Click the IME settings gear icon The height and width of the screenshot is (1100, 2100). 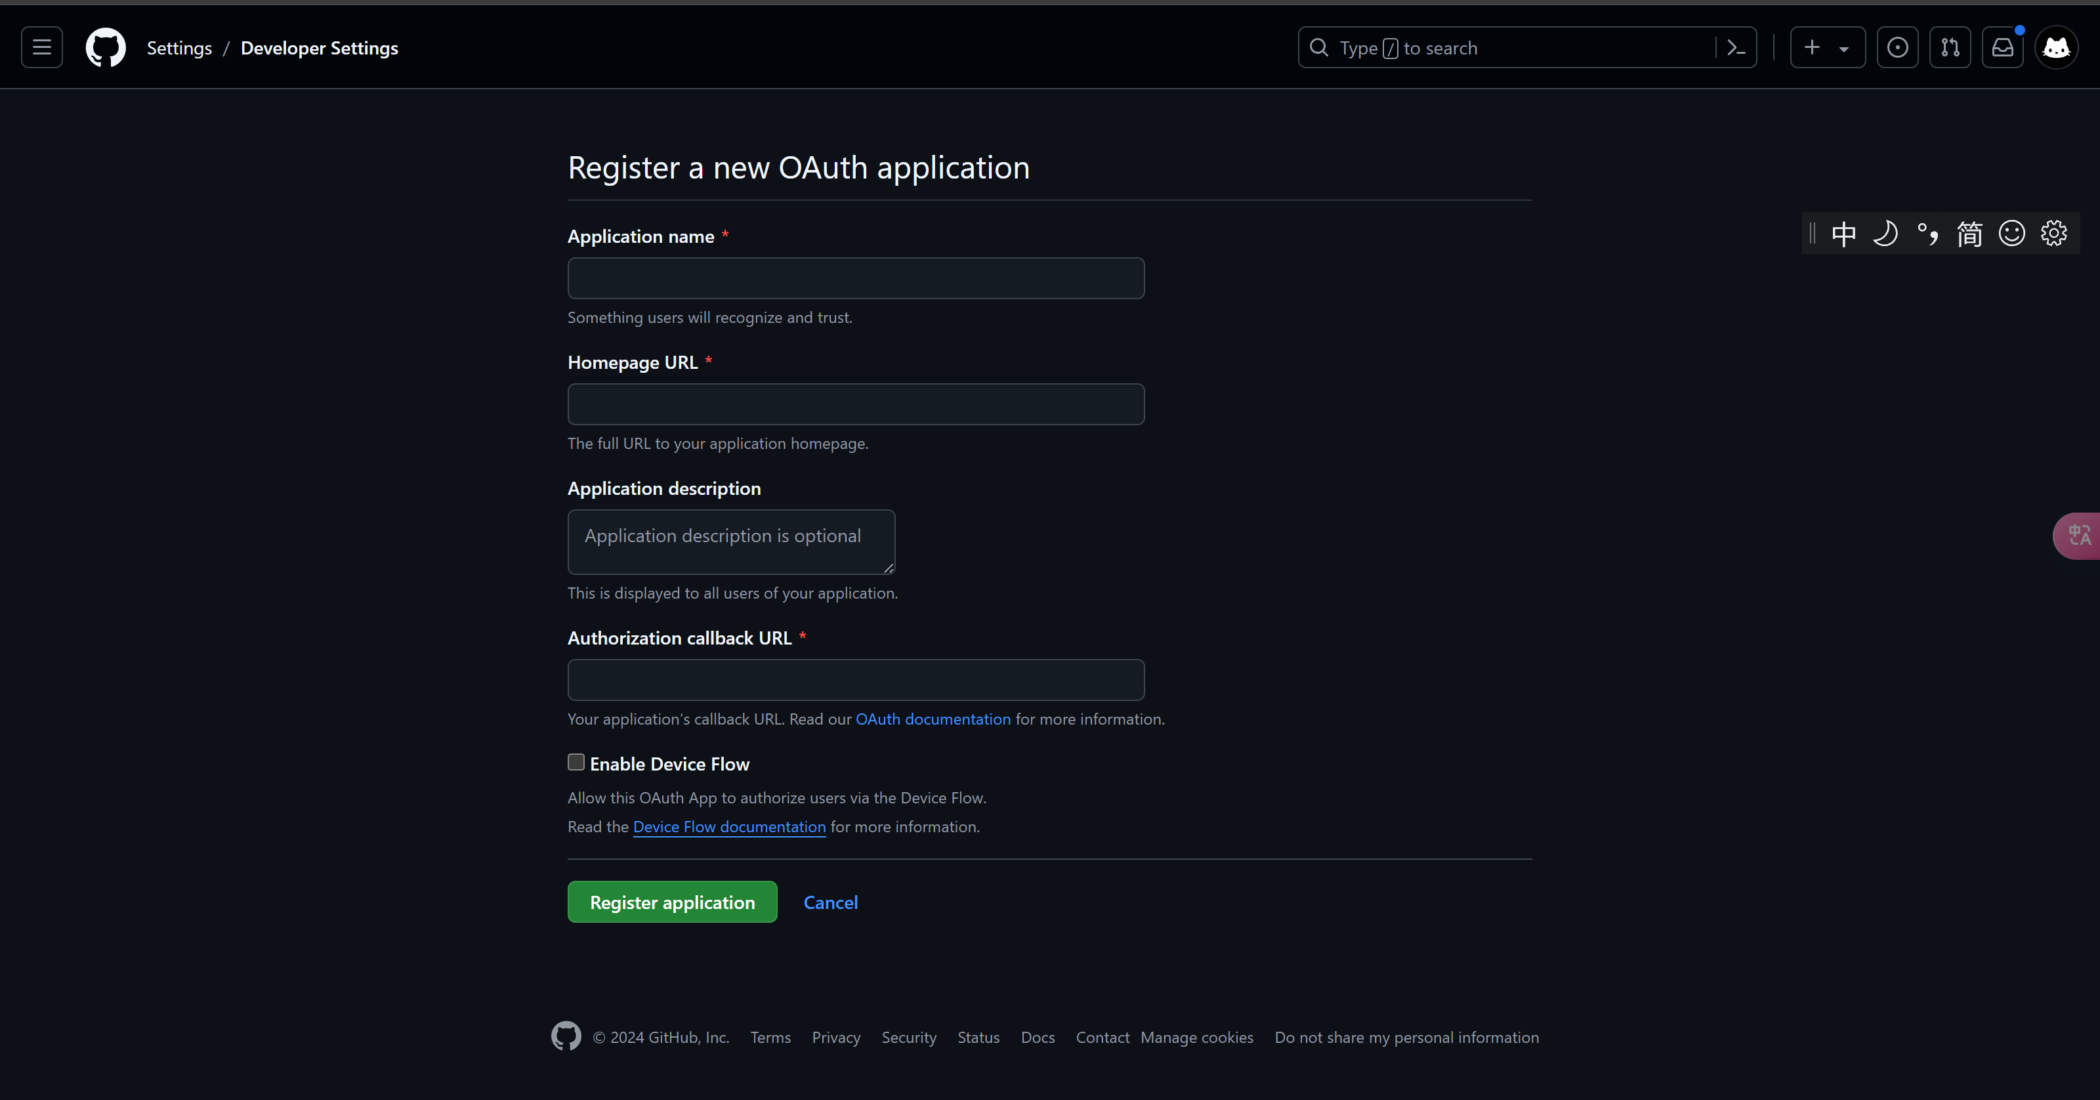[2053, 233]
